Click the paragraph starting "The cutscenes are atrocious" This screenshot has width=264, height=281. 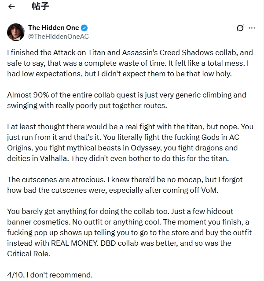click(125, 185)
